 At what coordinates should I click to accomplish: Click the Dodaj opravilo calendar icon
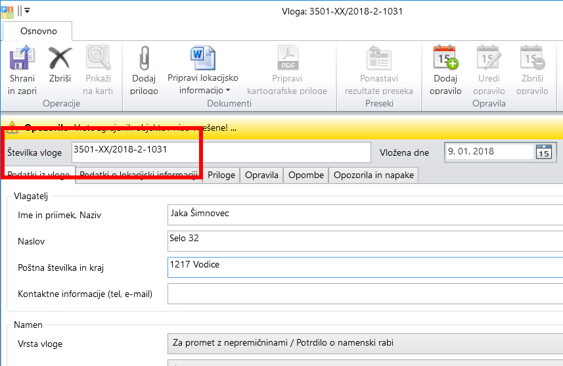coord(445,58)
